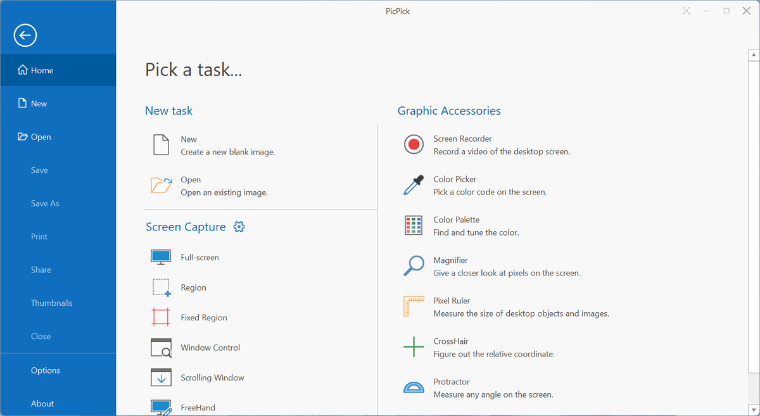Screen dimensions: 760x416
Task: Launch Screen Recorder via red record icon
Action: [x=414, y=144]
